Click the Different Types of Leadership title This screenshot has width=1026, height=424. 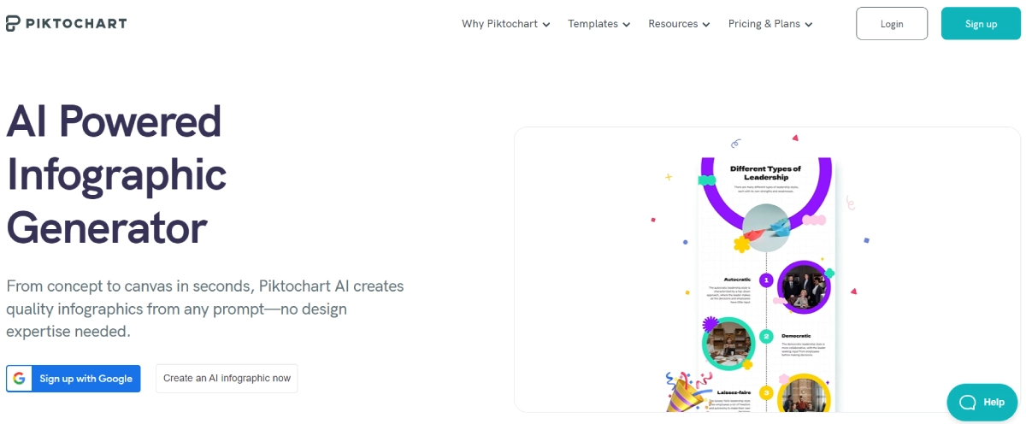pos(766,174)
